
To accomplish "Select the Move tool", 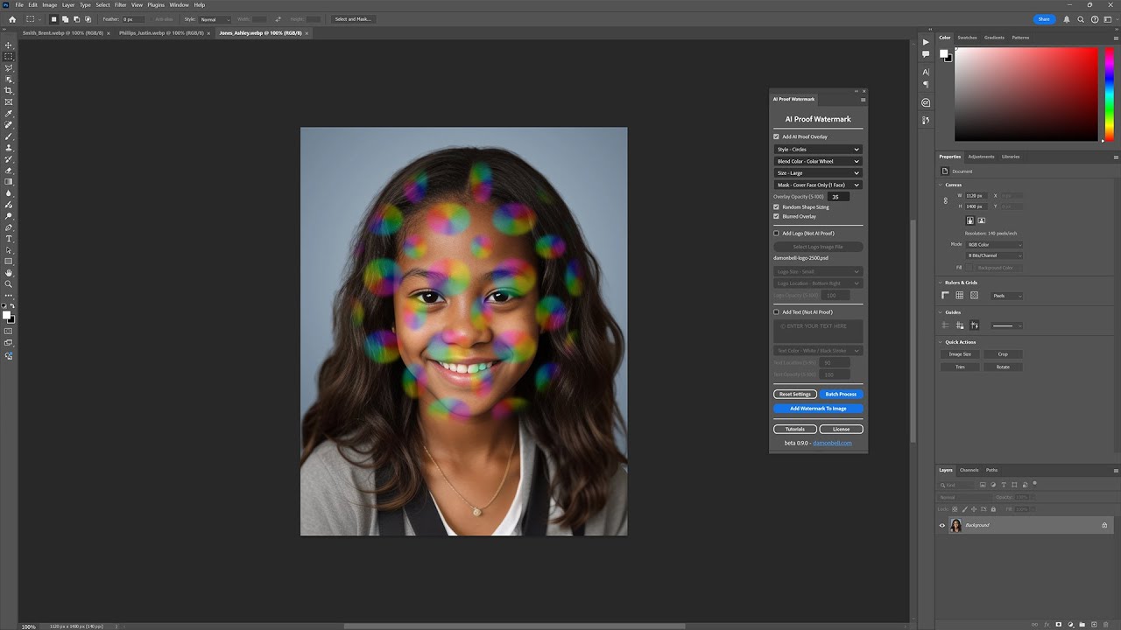I will [9, 45].
